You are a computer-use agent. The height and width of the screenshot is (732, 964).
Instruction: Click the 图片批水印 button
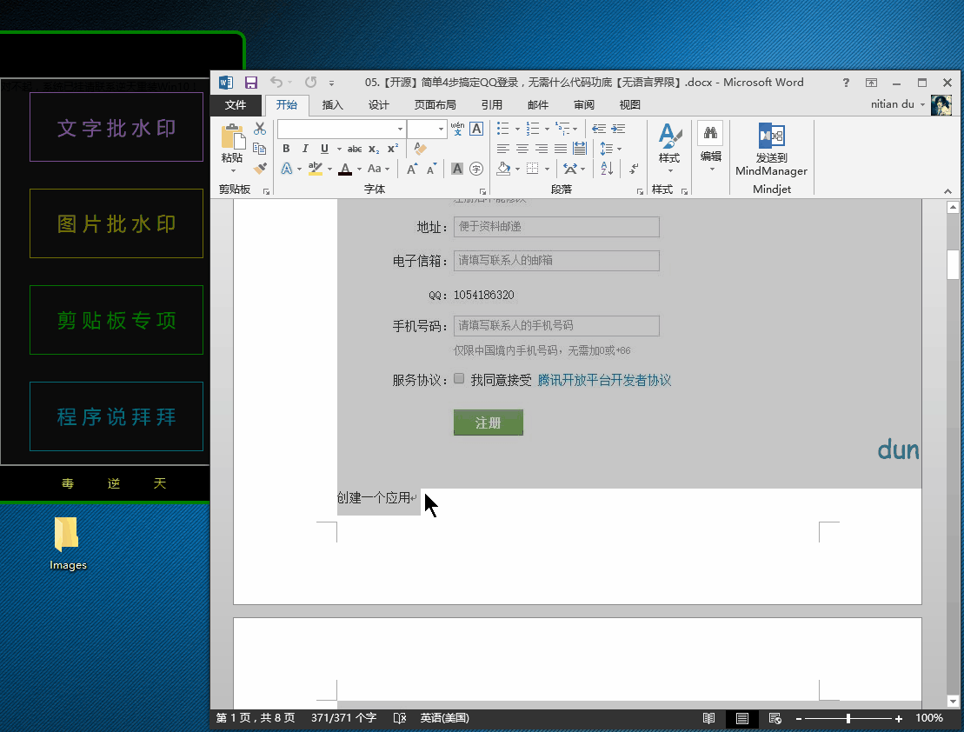tap(116, 223)
